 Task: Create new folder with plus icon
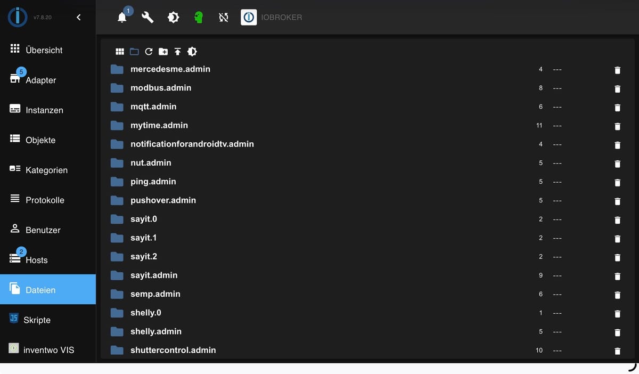(163, 52)
